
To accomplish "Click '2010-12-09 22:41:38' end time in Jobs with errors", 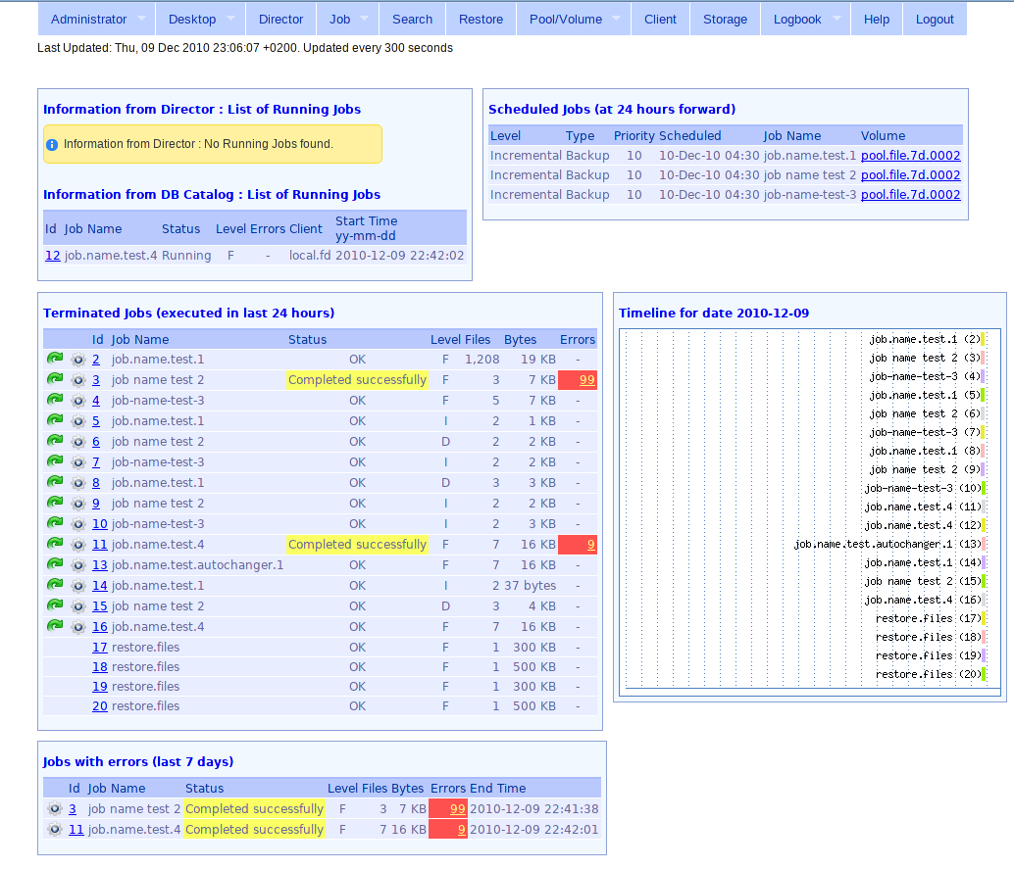I will point(534,808).
